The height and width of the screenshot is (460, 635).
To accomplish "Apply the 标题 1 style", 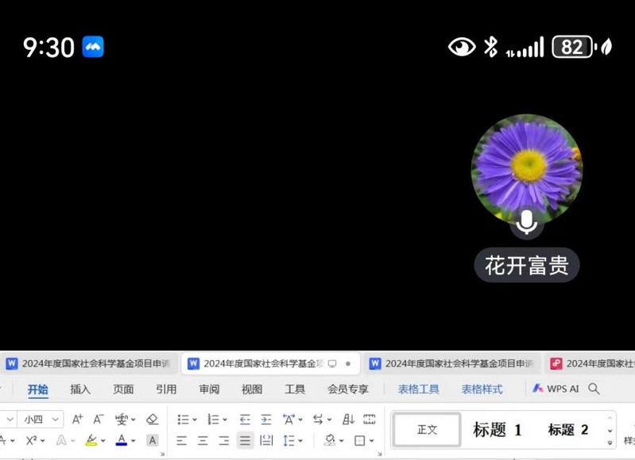I will pos(498,430).
